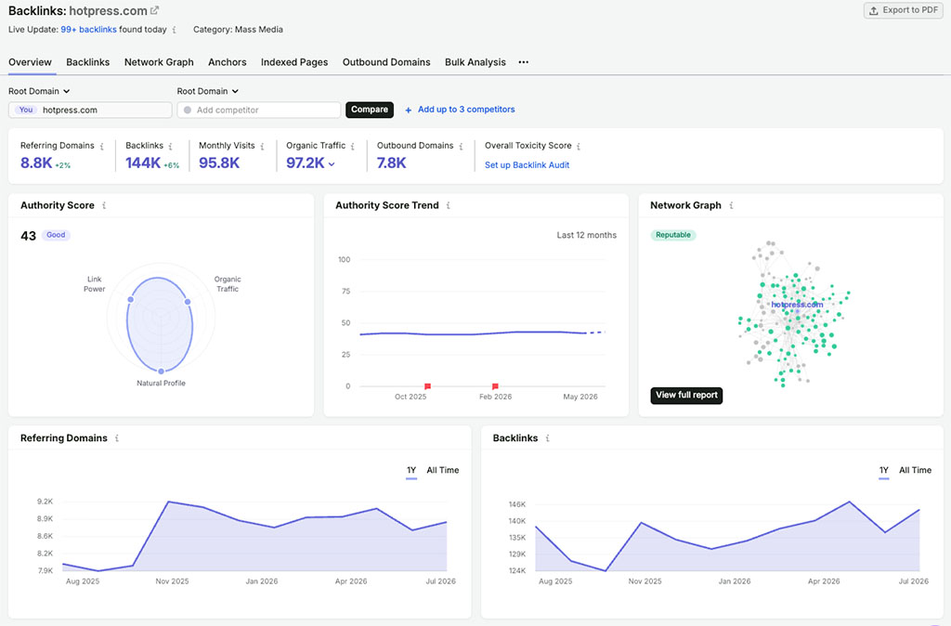
Task: Click info icon on Referring Domains chart
Action: point(117,438)
